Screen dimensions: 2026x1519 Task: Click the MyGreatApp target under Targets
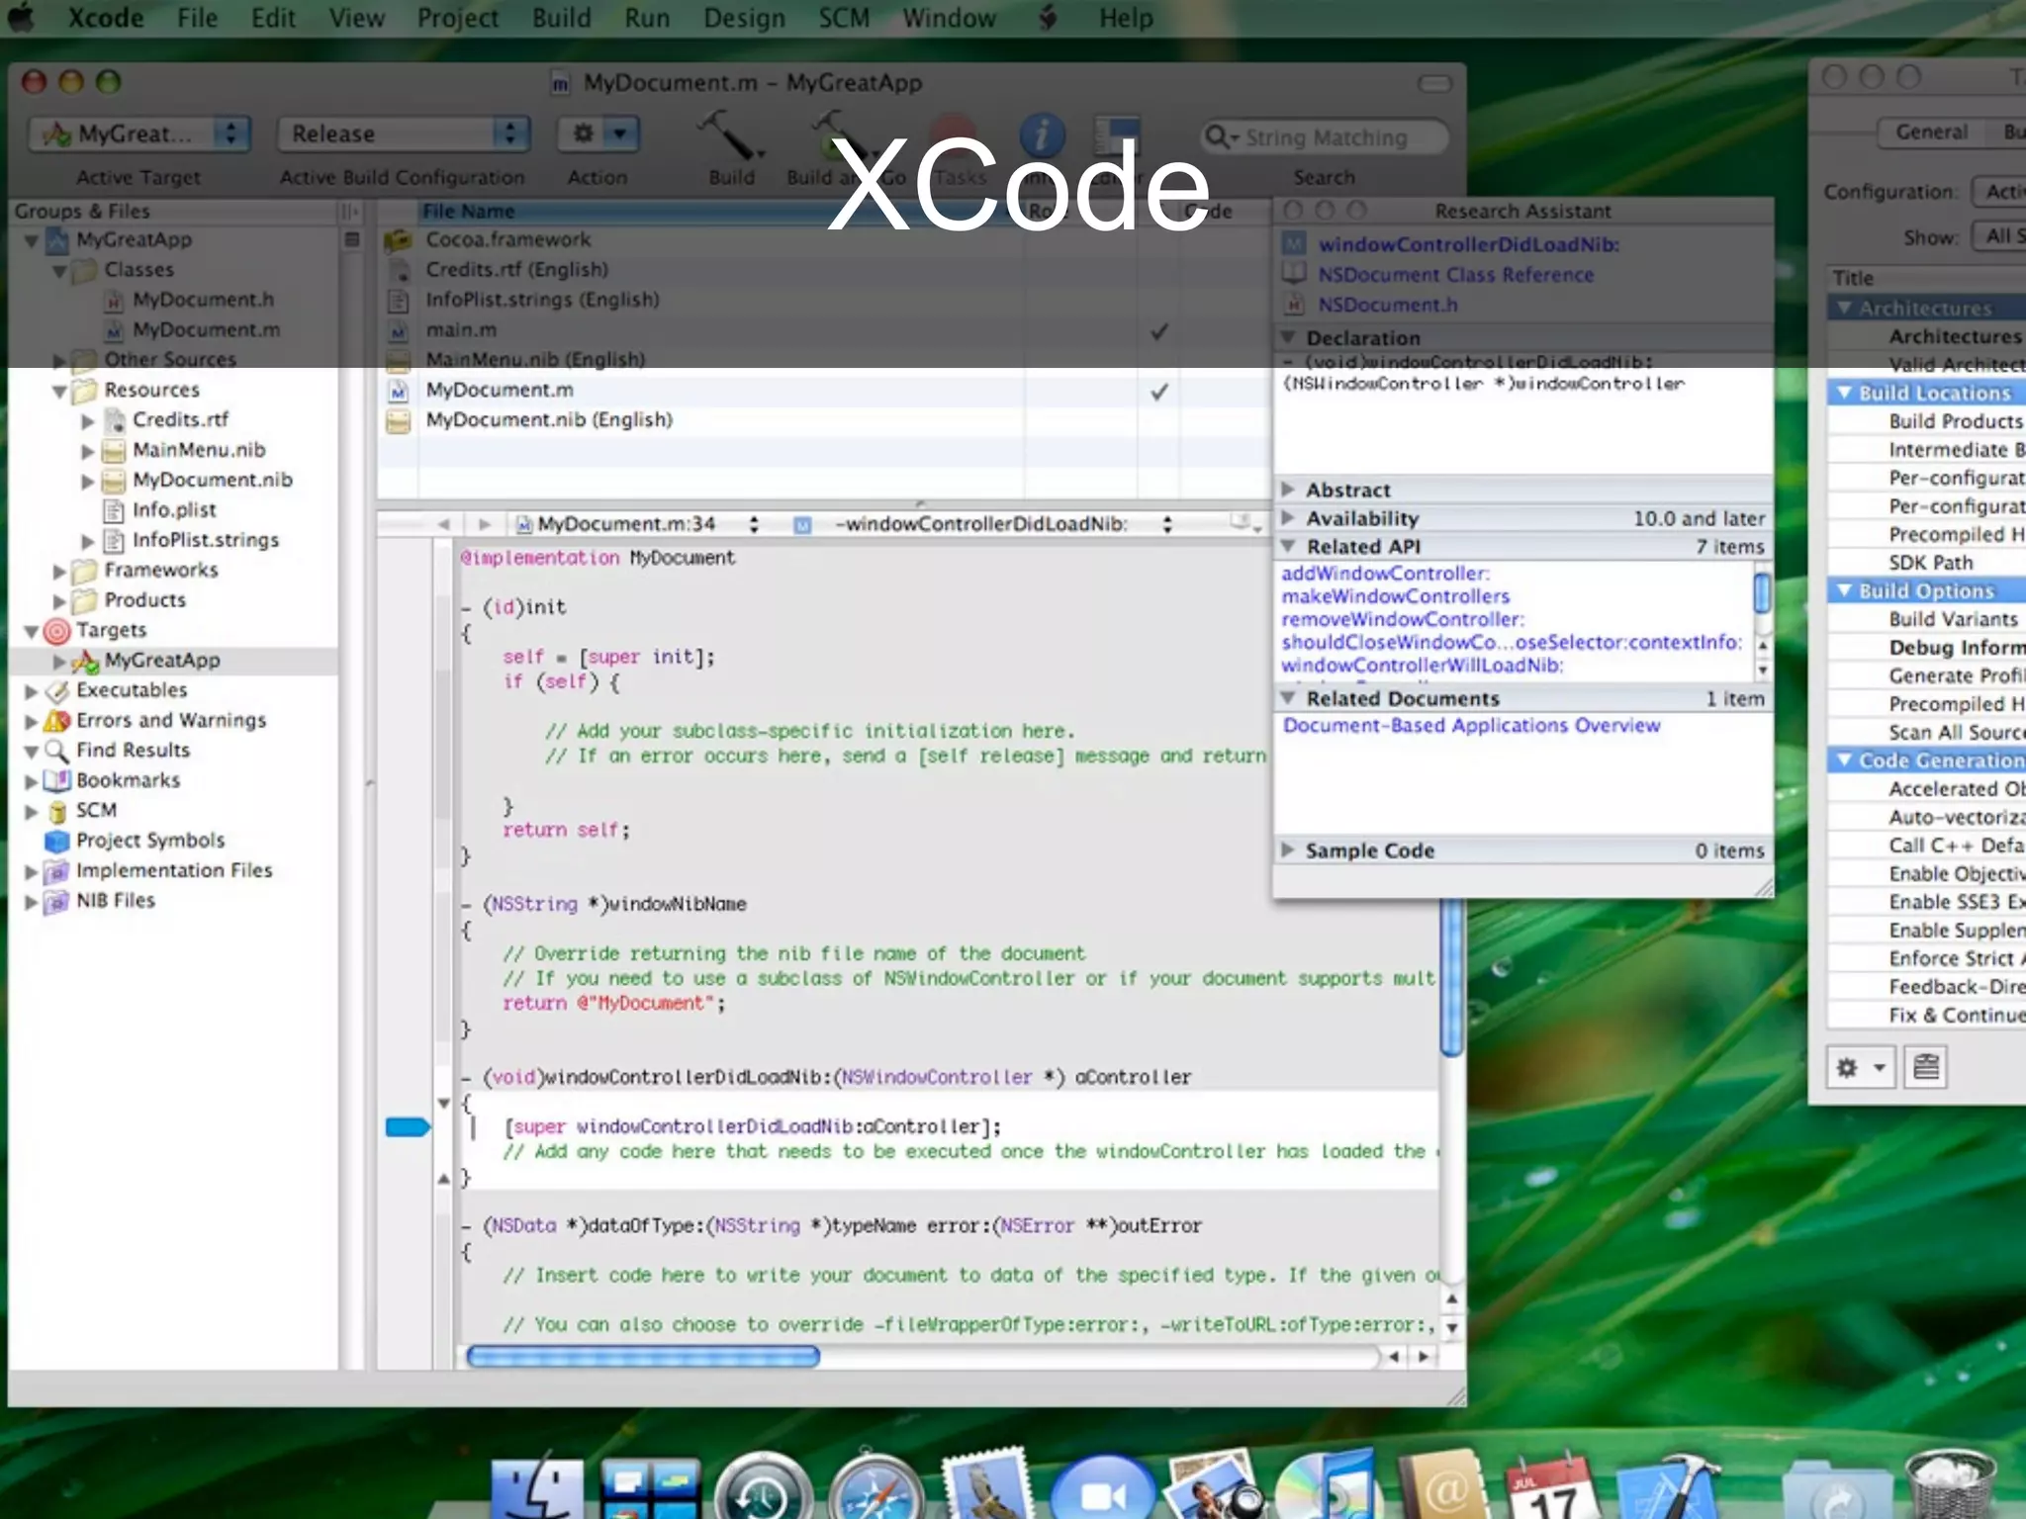(x=161, y=660)
